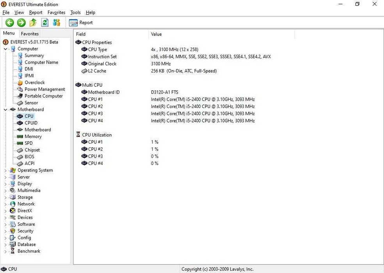Select the Computer Name tree item

pos(41,62)
